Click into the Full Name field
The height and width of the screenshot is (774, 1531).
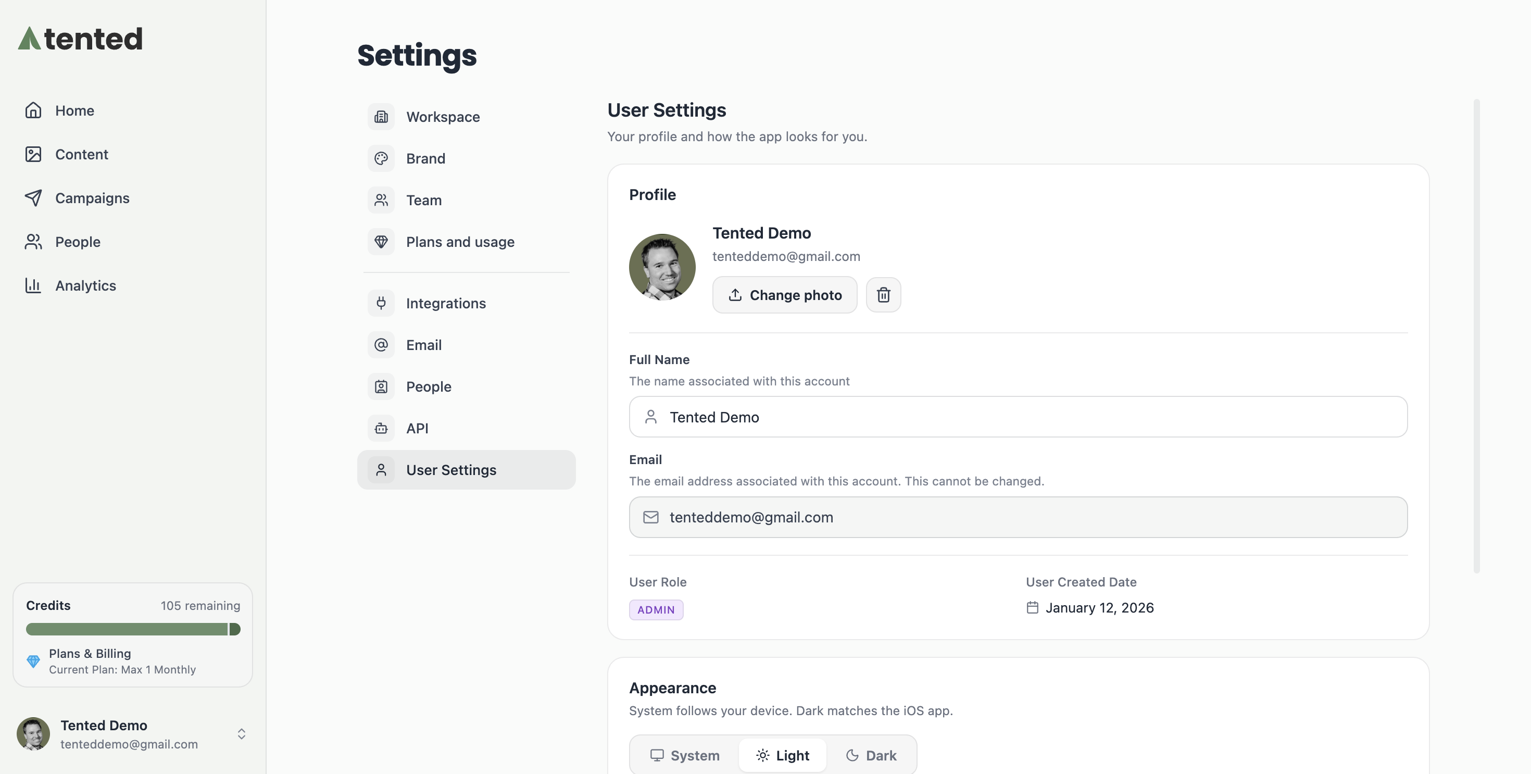coord(1018,417)
